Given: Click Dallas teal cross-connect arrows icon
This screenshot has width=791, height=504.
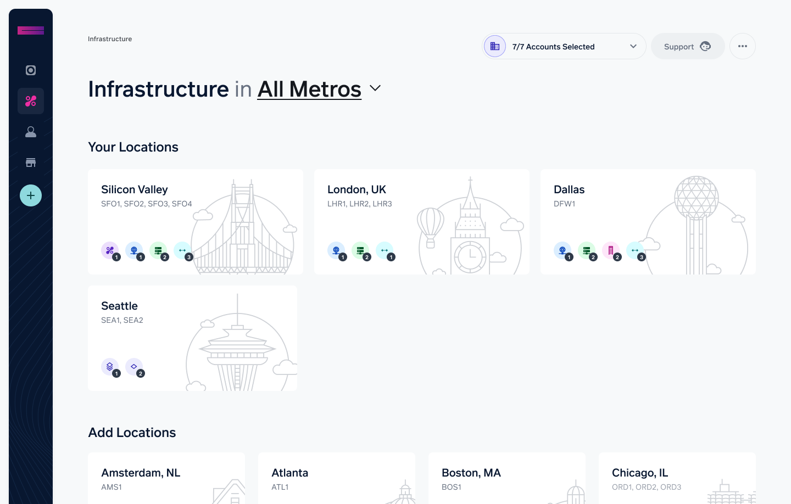Looking at the screenshot, I should coord(635,250).
